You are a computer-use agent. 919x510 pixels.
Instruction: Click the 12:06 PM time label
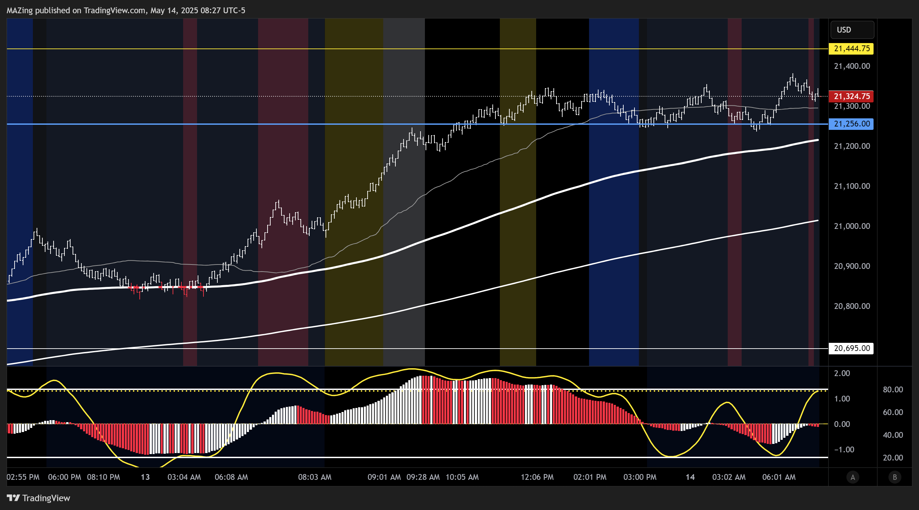pyautogui.click(x=537, y=477)
